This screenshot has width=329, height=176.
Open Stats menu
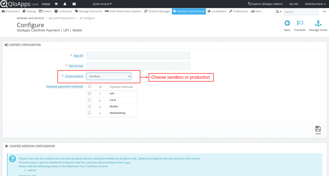(256, 11)
